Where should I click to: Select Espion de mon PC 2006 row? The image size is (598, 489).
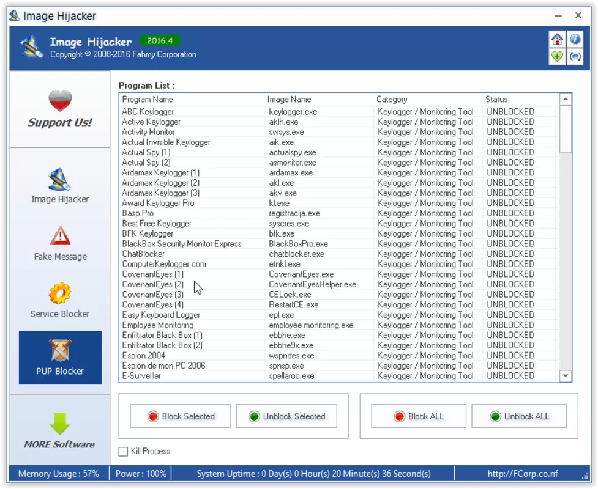pyautogui.click(x=339, y=366)
